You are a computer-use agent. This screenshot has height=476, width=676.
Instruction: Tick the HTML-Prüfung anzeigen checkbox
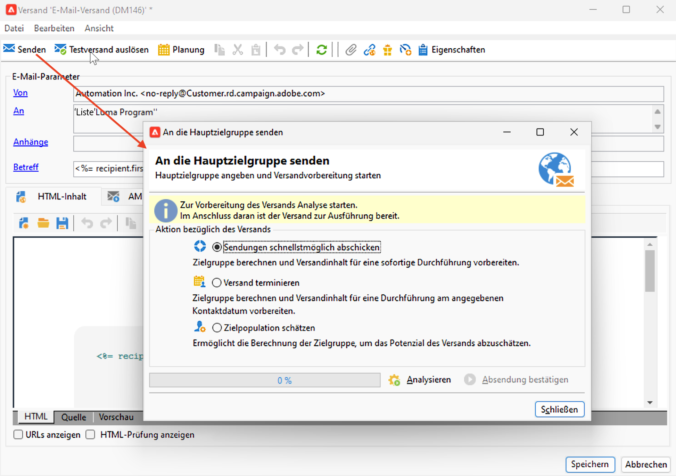[91, 435]
